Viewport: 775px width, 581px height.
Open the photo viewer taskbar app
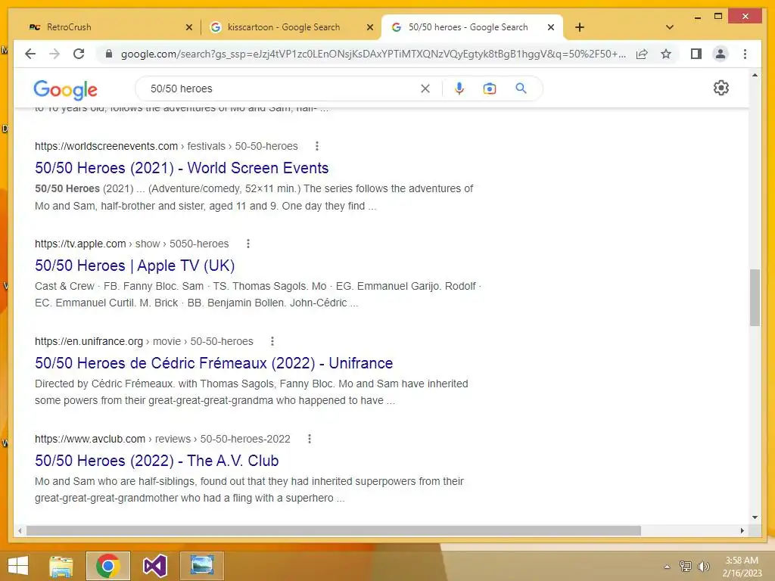201,566
